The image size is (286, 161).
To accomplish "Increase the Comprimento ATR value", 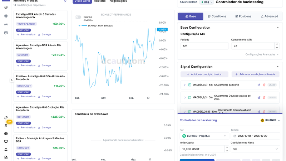I will pyautogui.click(x=277, y=44).
